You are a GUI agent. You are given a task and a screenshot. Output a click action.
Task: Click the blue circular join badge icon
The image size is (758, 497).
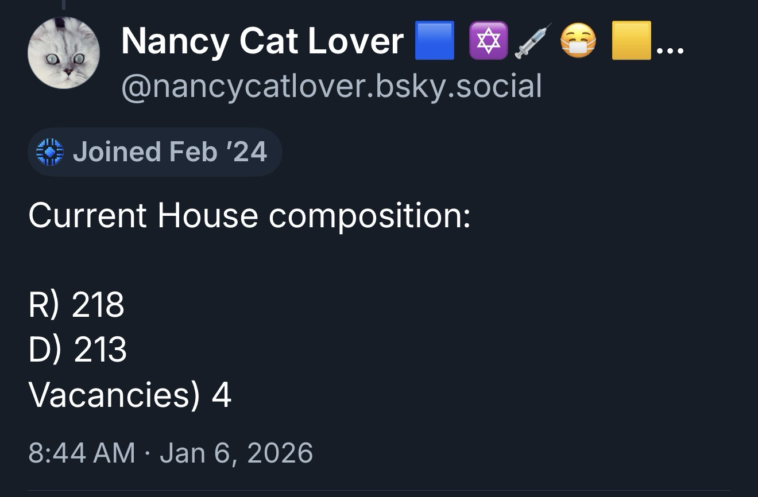pos(49,152)
